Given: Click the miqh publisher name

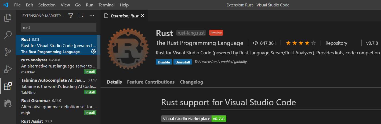Looking at the screenshot, I should [26, 113].
